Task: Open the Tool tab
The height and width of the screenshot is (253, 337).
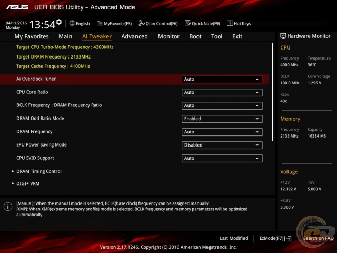Action: tap(216, 36)
